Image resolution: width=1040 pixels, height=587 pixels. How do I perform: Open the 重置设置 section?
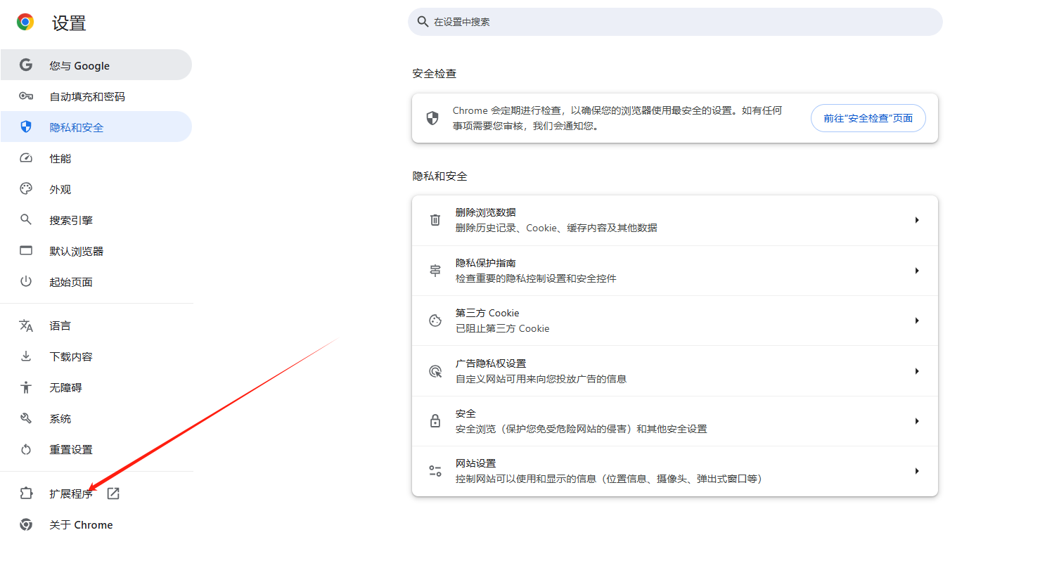point(96,449)
